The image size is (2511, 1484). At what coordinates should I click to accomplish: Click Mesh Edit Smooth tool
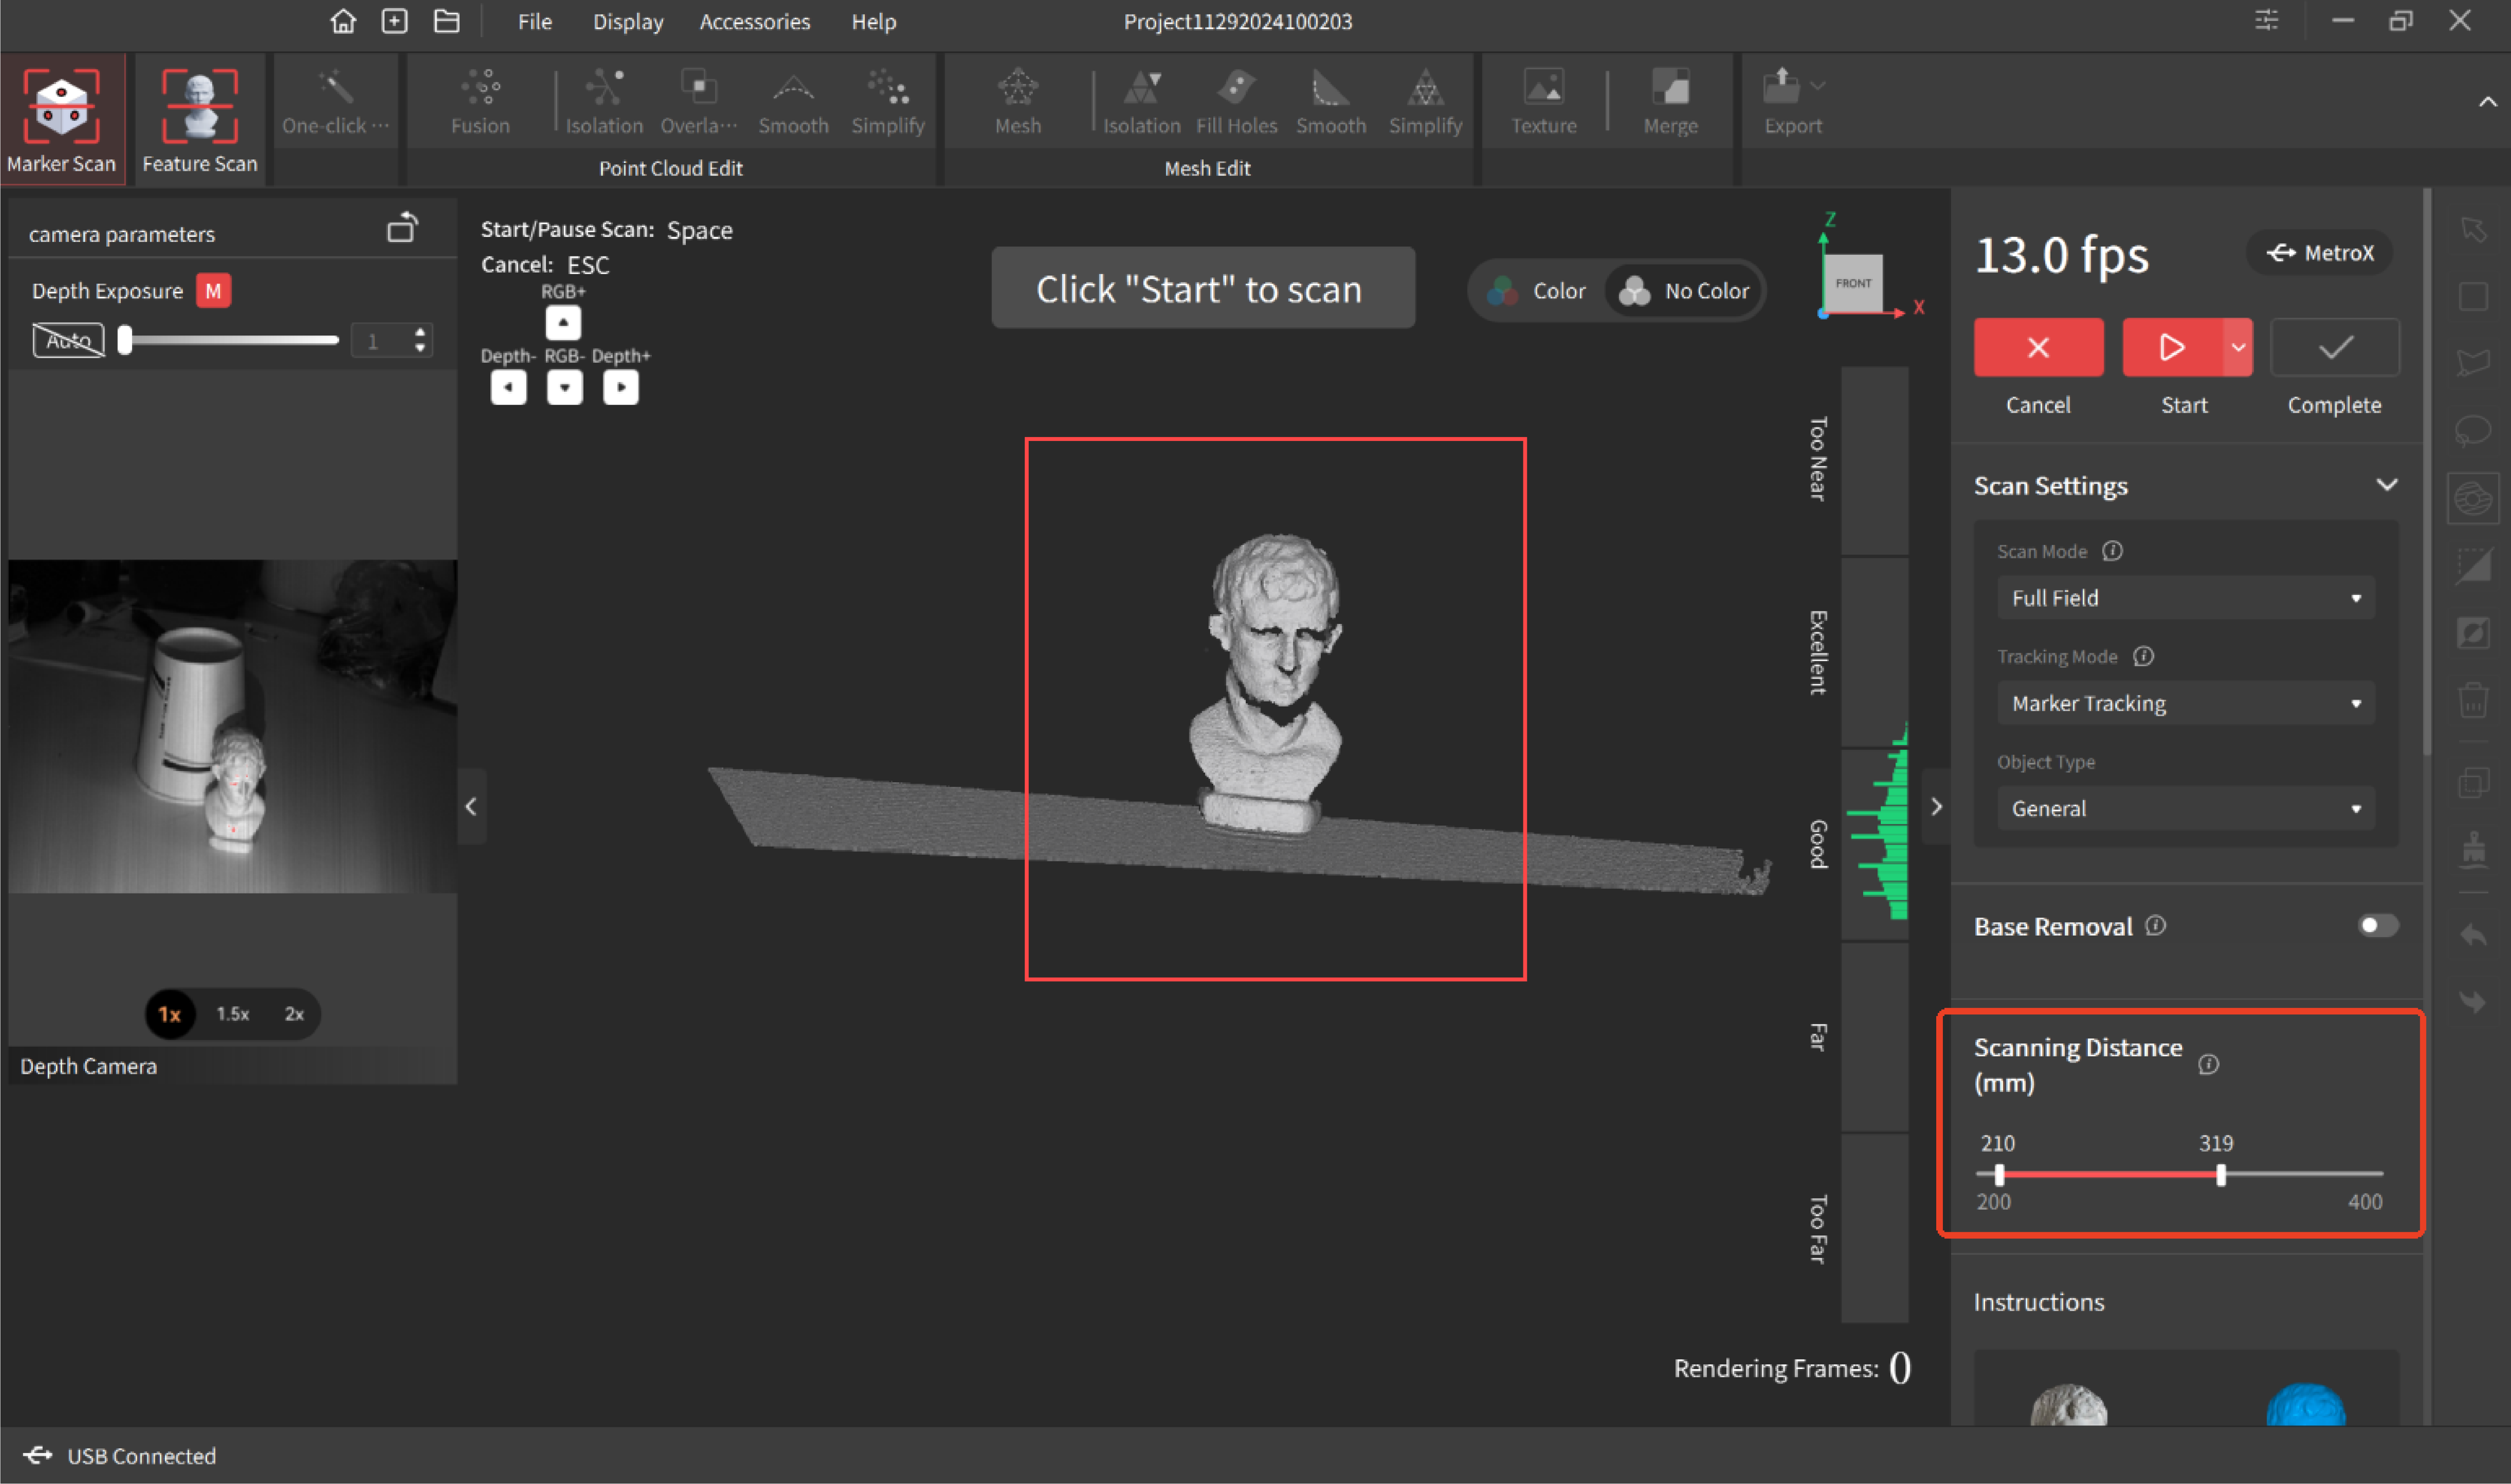click(1331, 101)
